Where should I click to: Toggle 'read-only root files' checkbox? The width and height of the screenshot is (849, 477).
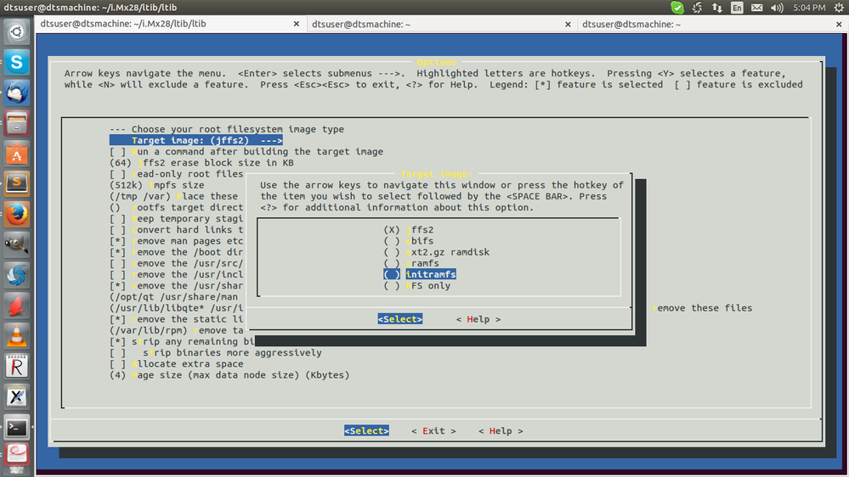tap(117, 174)
